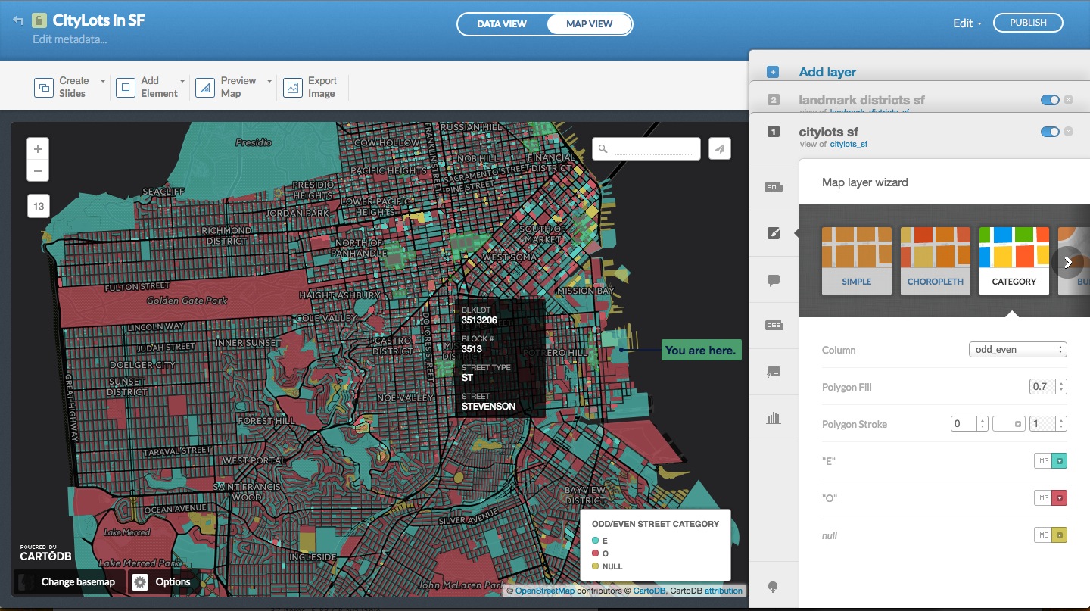Click the share map paper-plane icon

720,149
